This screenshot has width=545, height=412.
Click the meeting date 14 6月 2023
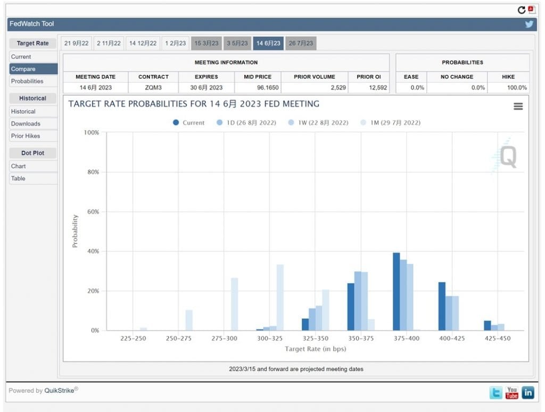[96, 88]
